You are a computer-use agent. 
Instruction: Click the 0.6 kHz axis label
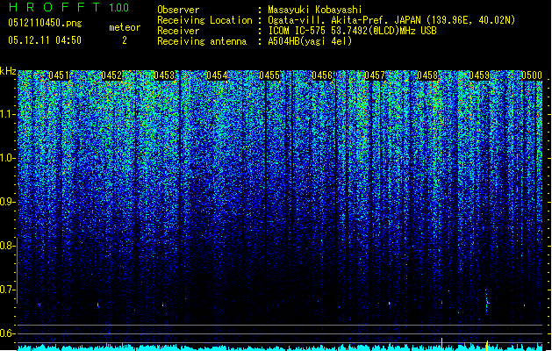click(7, 333)
